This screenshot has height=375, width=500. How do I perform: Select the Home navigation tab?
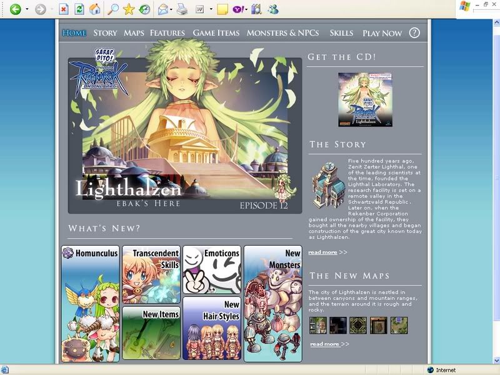74,33
